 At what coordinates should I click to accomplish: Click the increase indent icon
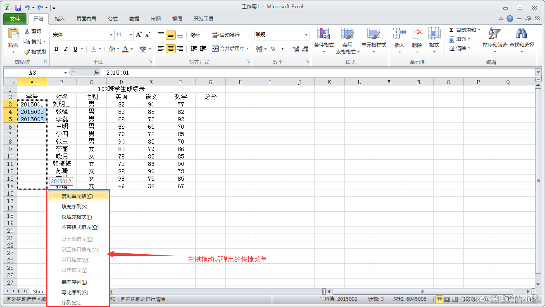[x=203, y=49]
